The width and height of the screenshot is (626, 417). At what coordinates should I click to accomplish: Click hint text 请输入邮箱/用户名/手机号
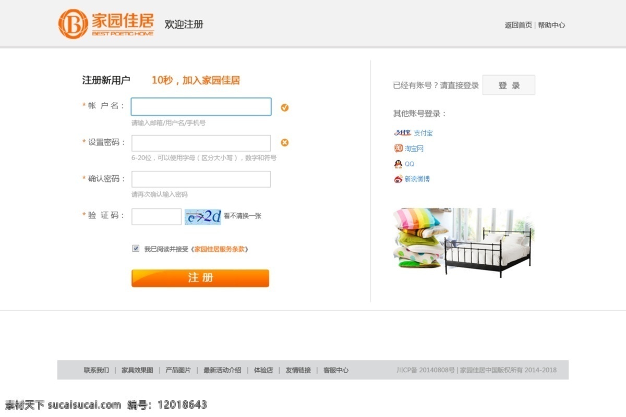point(168,123)
